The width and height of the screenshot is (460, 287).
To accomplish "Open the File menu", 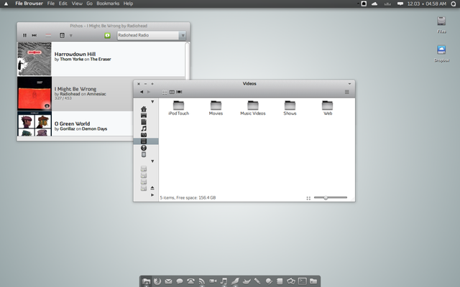I will point(51,4).
